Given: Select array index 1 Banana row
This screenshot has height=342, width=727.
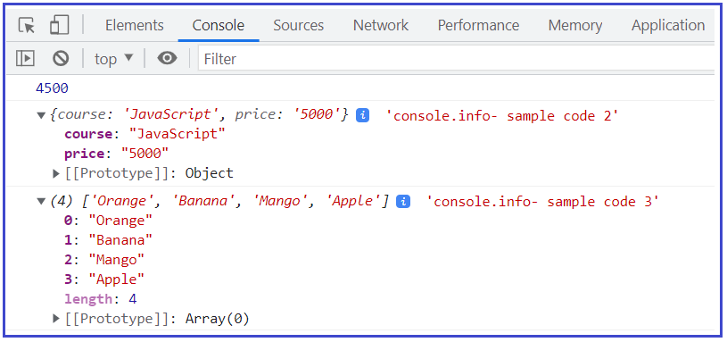Looking at the screenshot, I should coord(108,240).
